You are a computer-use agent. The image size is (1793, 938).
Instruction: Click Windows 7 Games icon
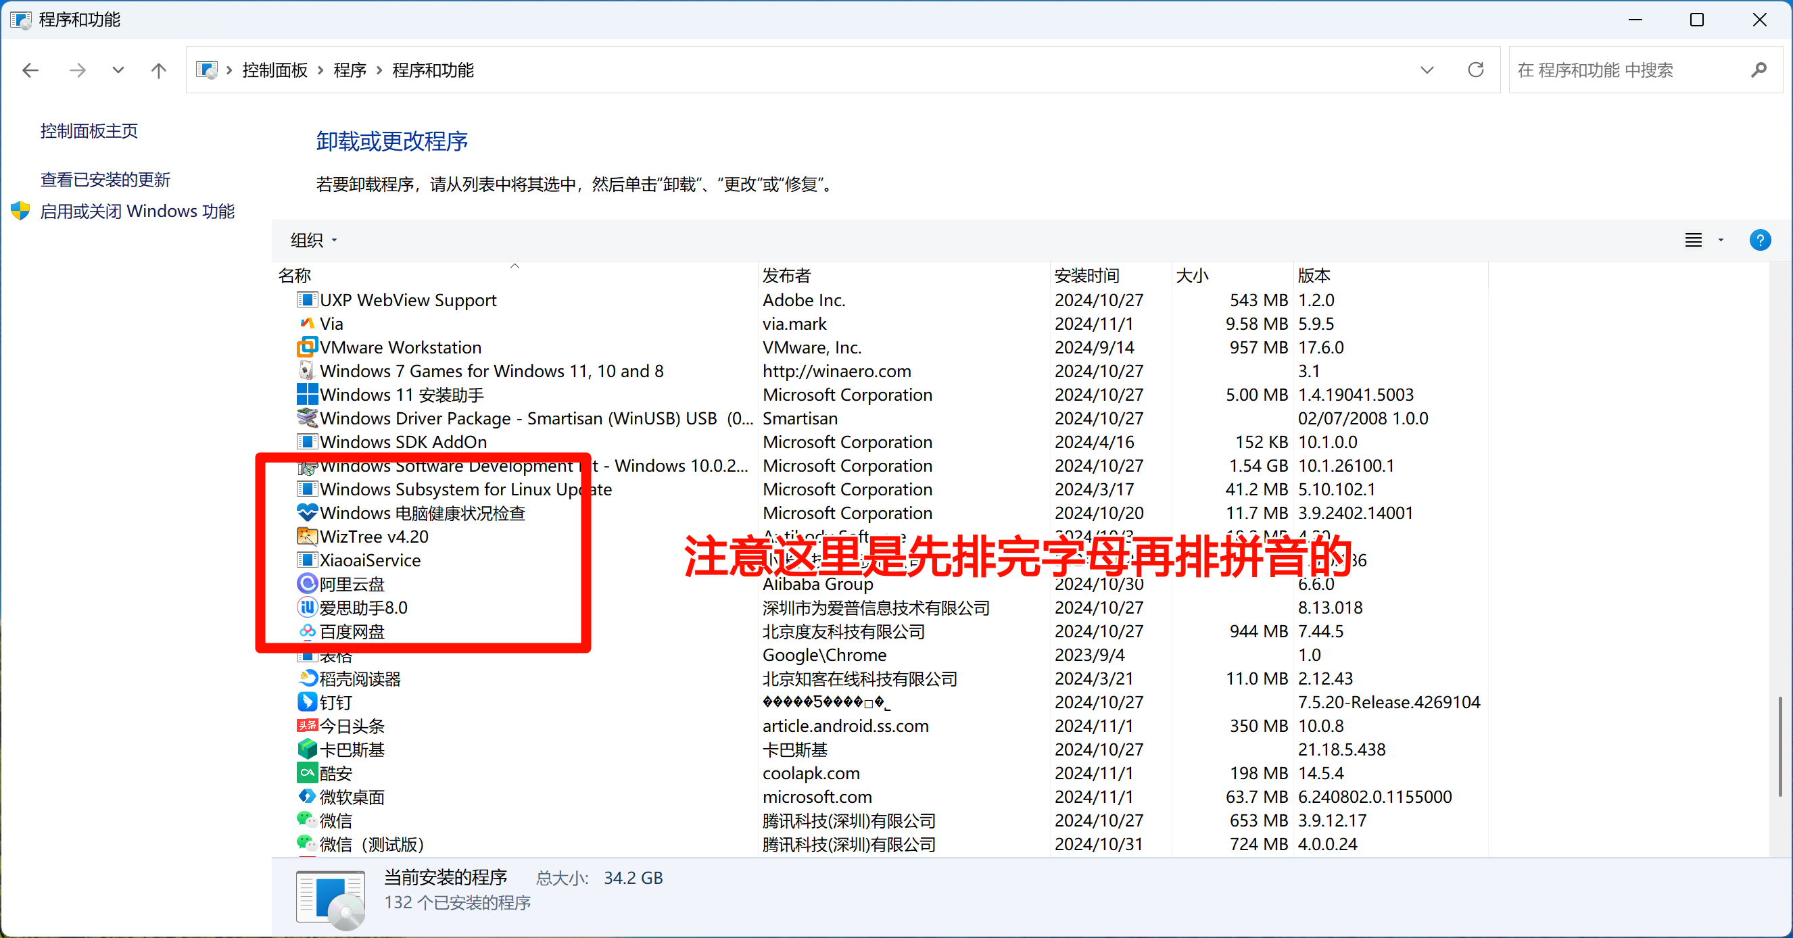307,371
